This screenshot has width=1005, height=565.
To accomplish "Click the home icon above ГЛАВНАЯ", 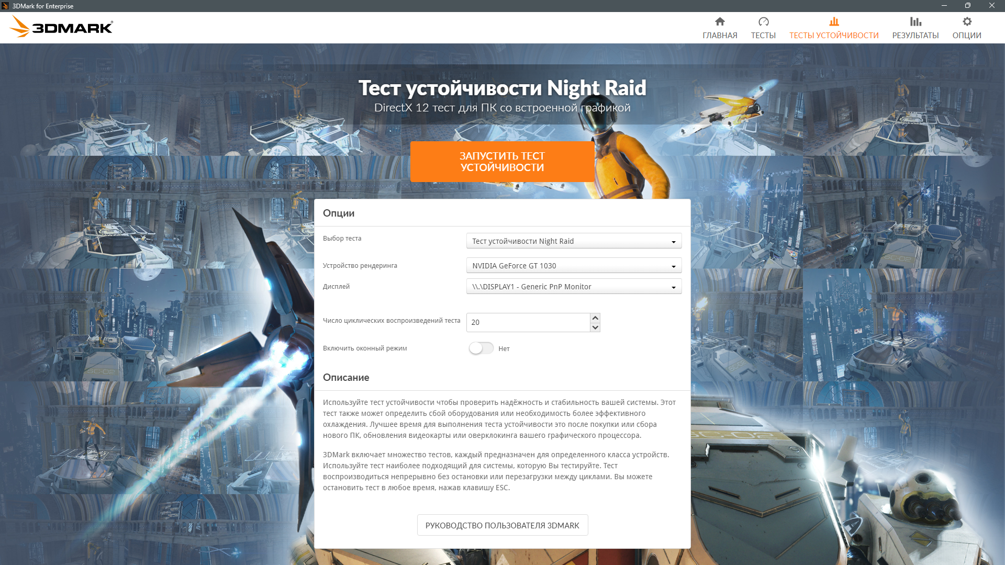I will coord(720,21).
